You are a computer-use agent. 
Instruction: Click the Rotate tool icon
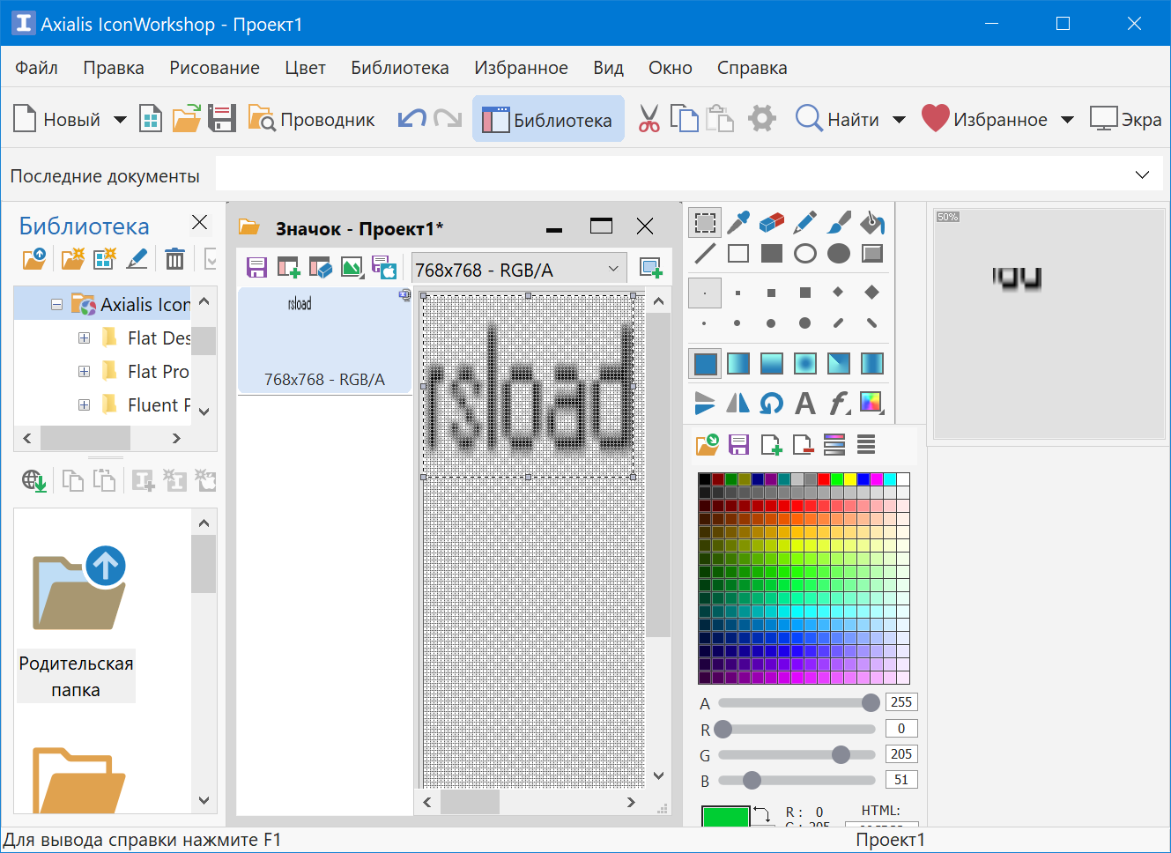[771, 404]
